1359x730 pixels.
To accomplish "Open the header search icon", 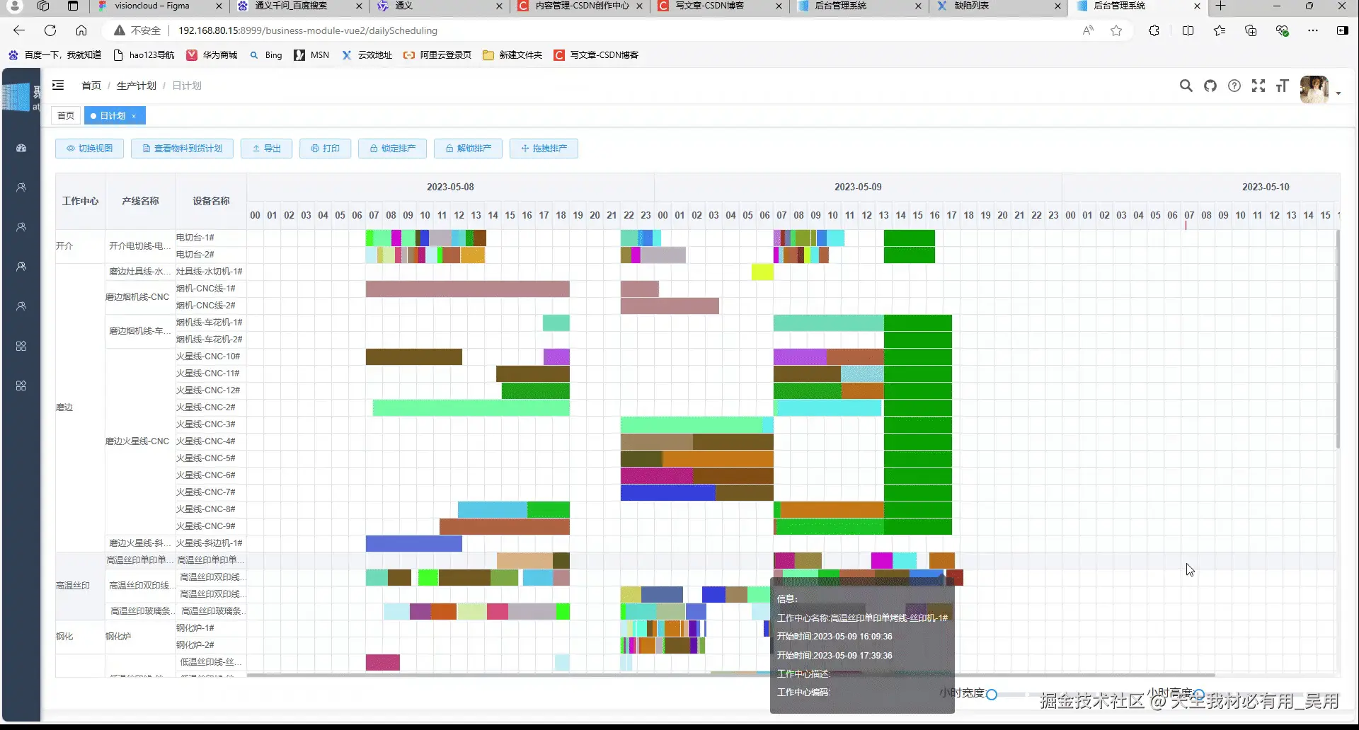I will [1186, 86].
